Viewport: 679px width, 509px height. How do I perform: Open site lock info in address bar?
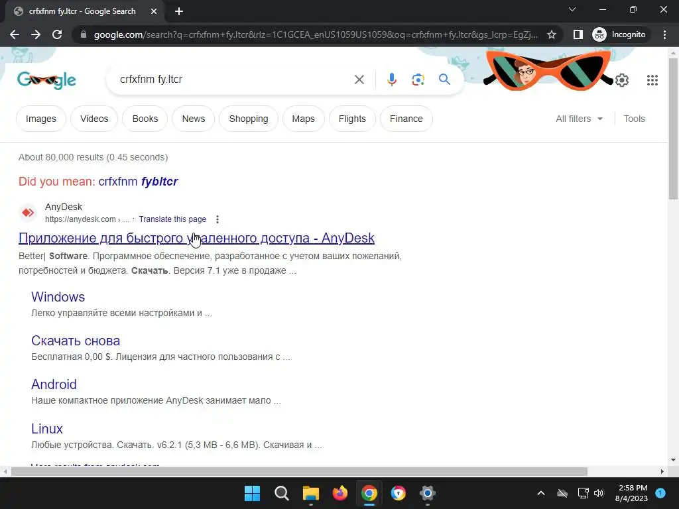(84, 34)
